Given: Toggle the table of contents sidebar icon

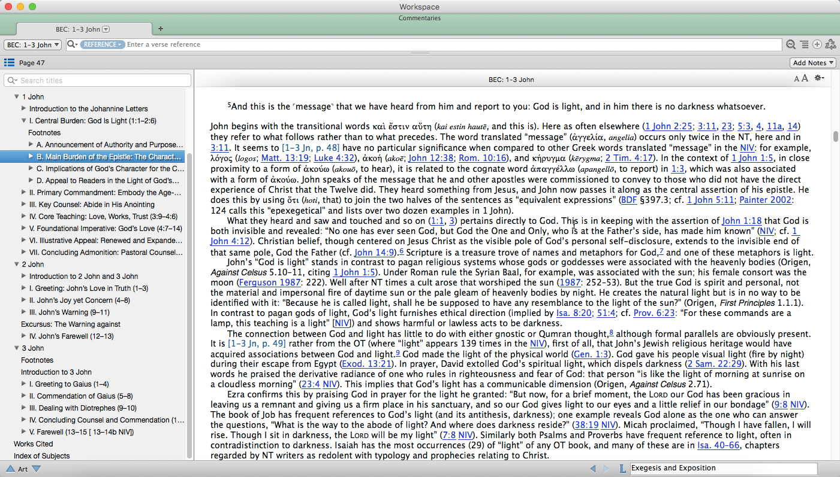Looking at the screenshot, I should [9, 62].
